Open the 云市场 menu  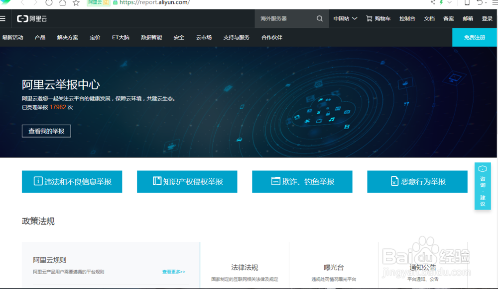coord(204,37)
